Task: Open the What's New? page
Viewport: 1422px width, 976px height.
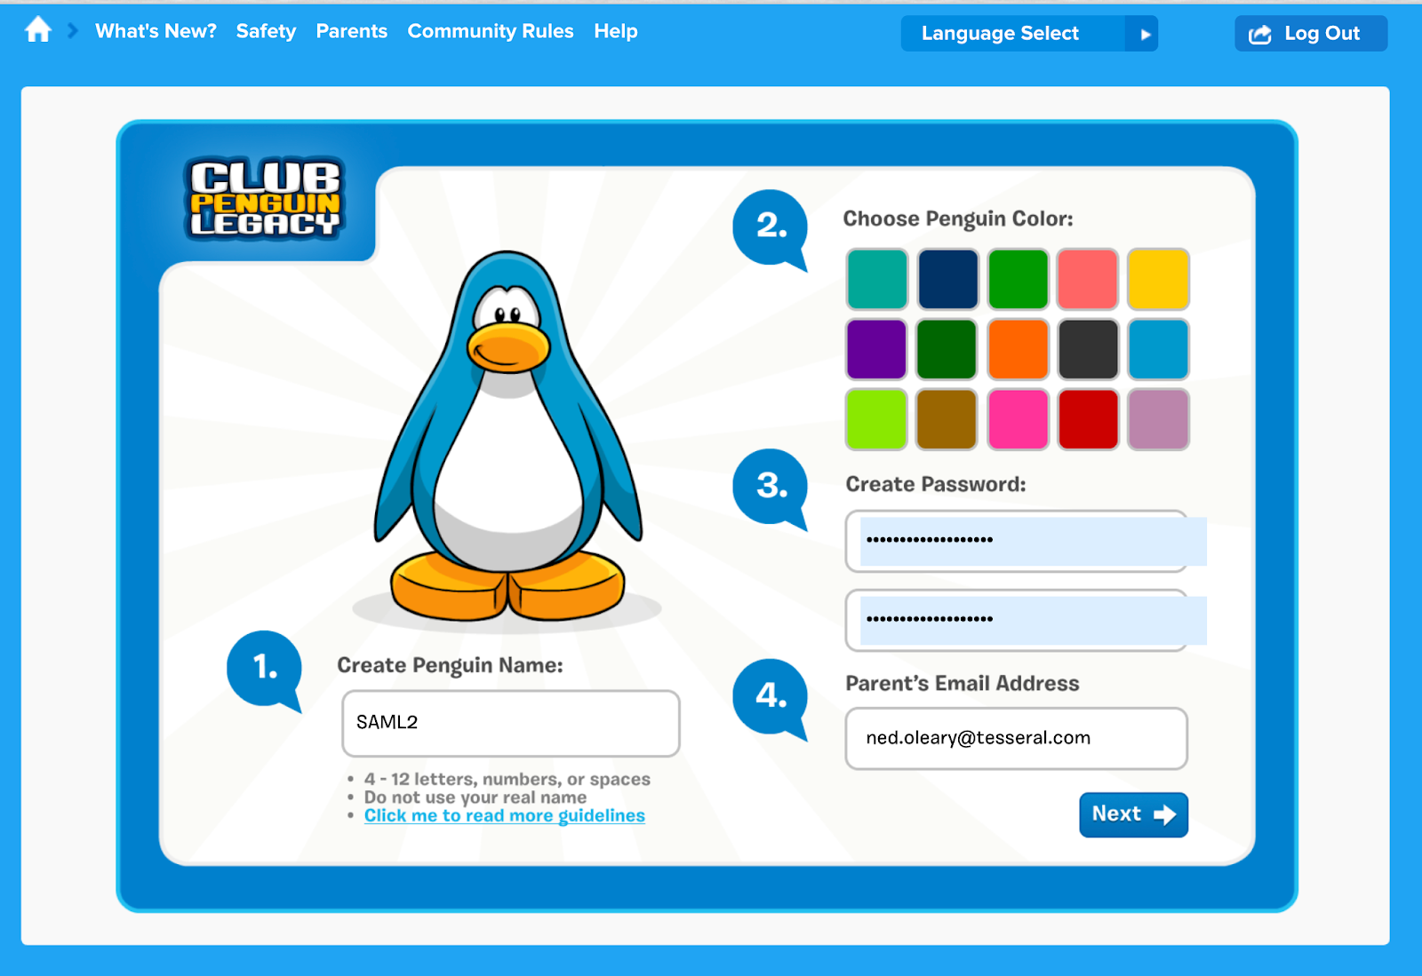Action: pyautogui.click(x=156, y=31)
